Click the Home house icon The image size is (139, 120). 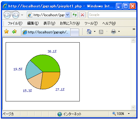point(89,32)
